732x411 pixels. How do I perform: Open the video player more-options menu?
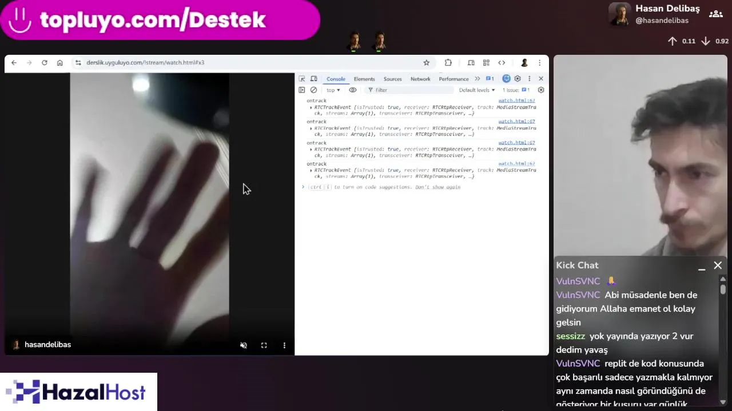tap(284, 345)
